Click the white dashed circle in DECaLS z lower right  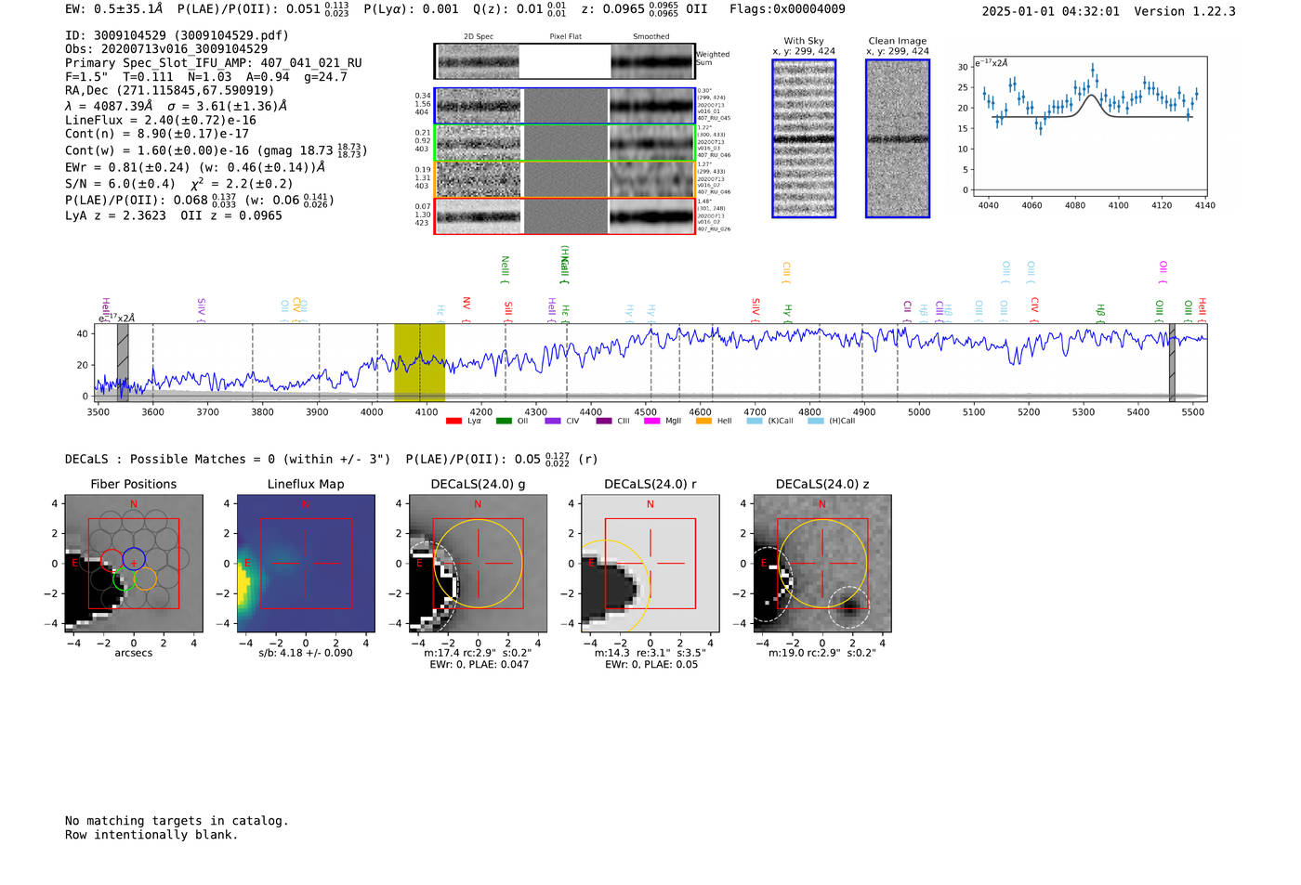point(848,606)
